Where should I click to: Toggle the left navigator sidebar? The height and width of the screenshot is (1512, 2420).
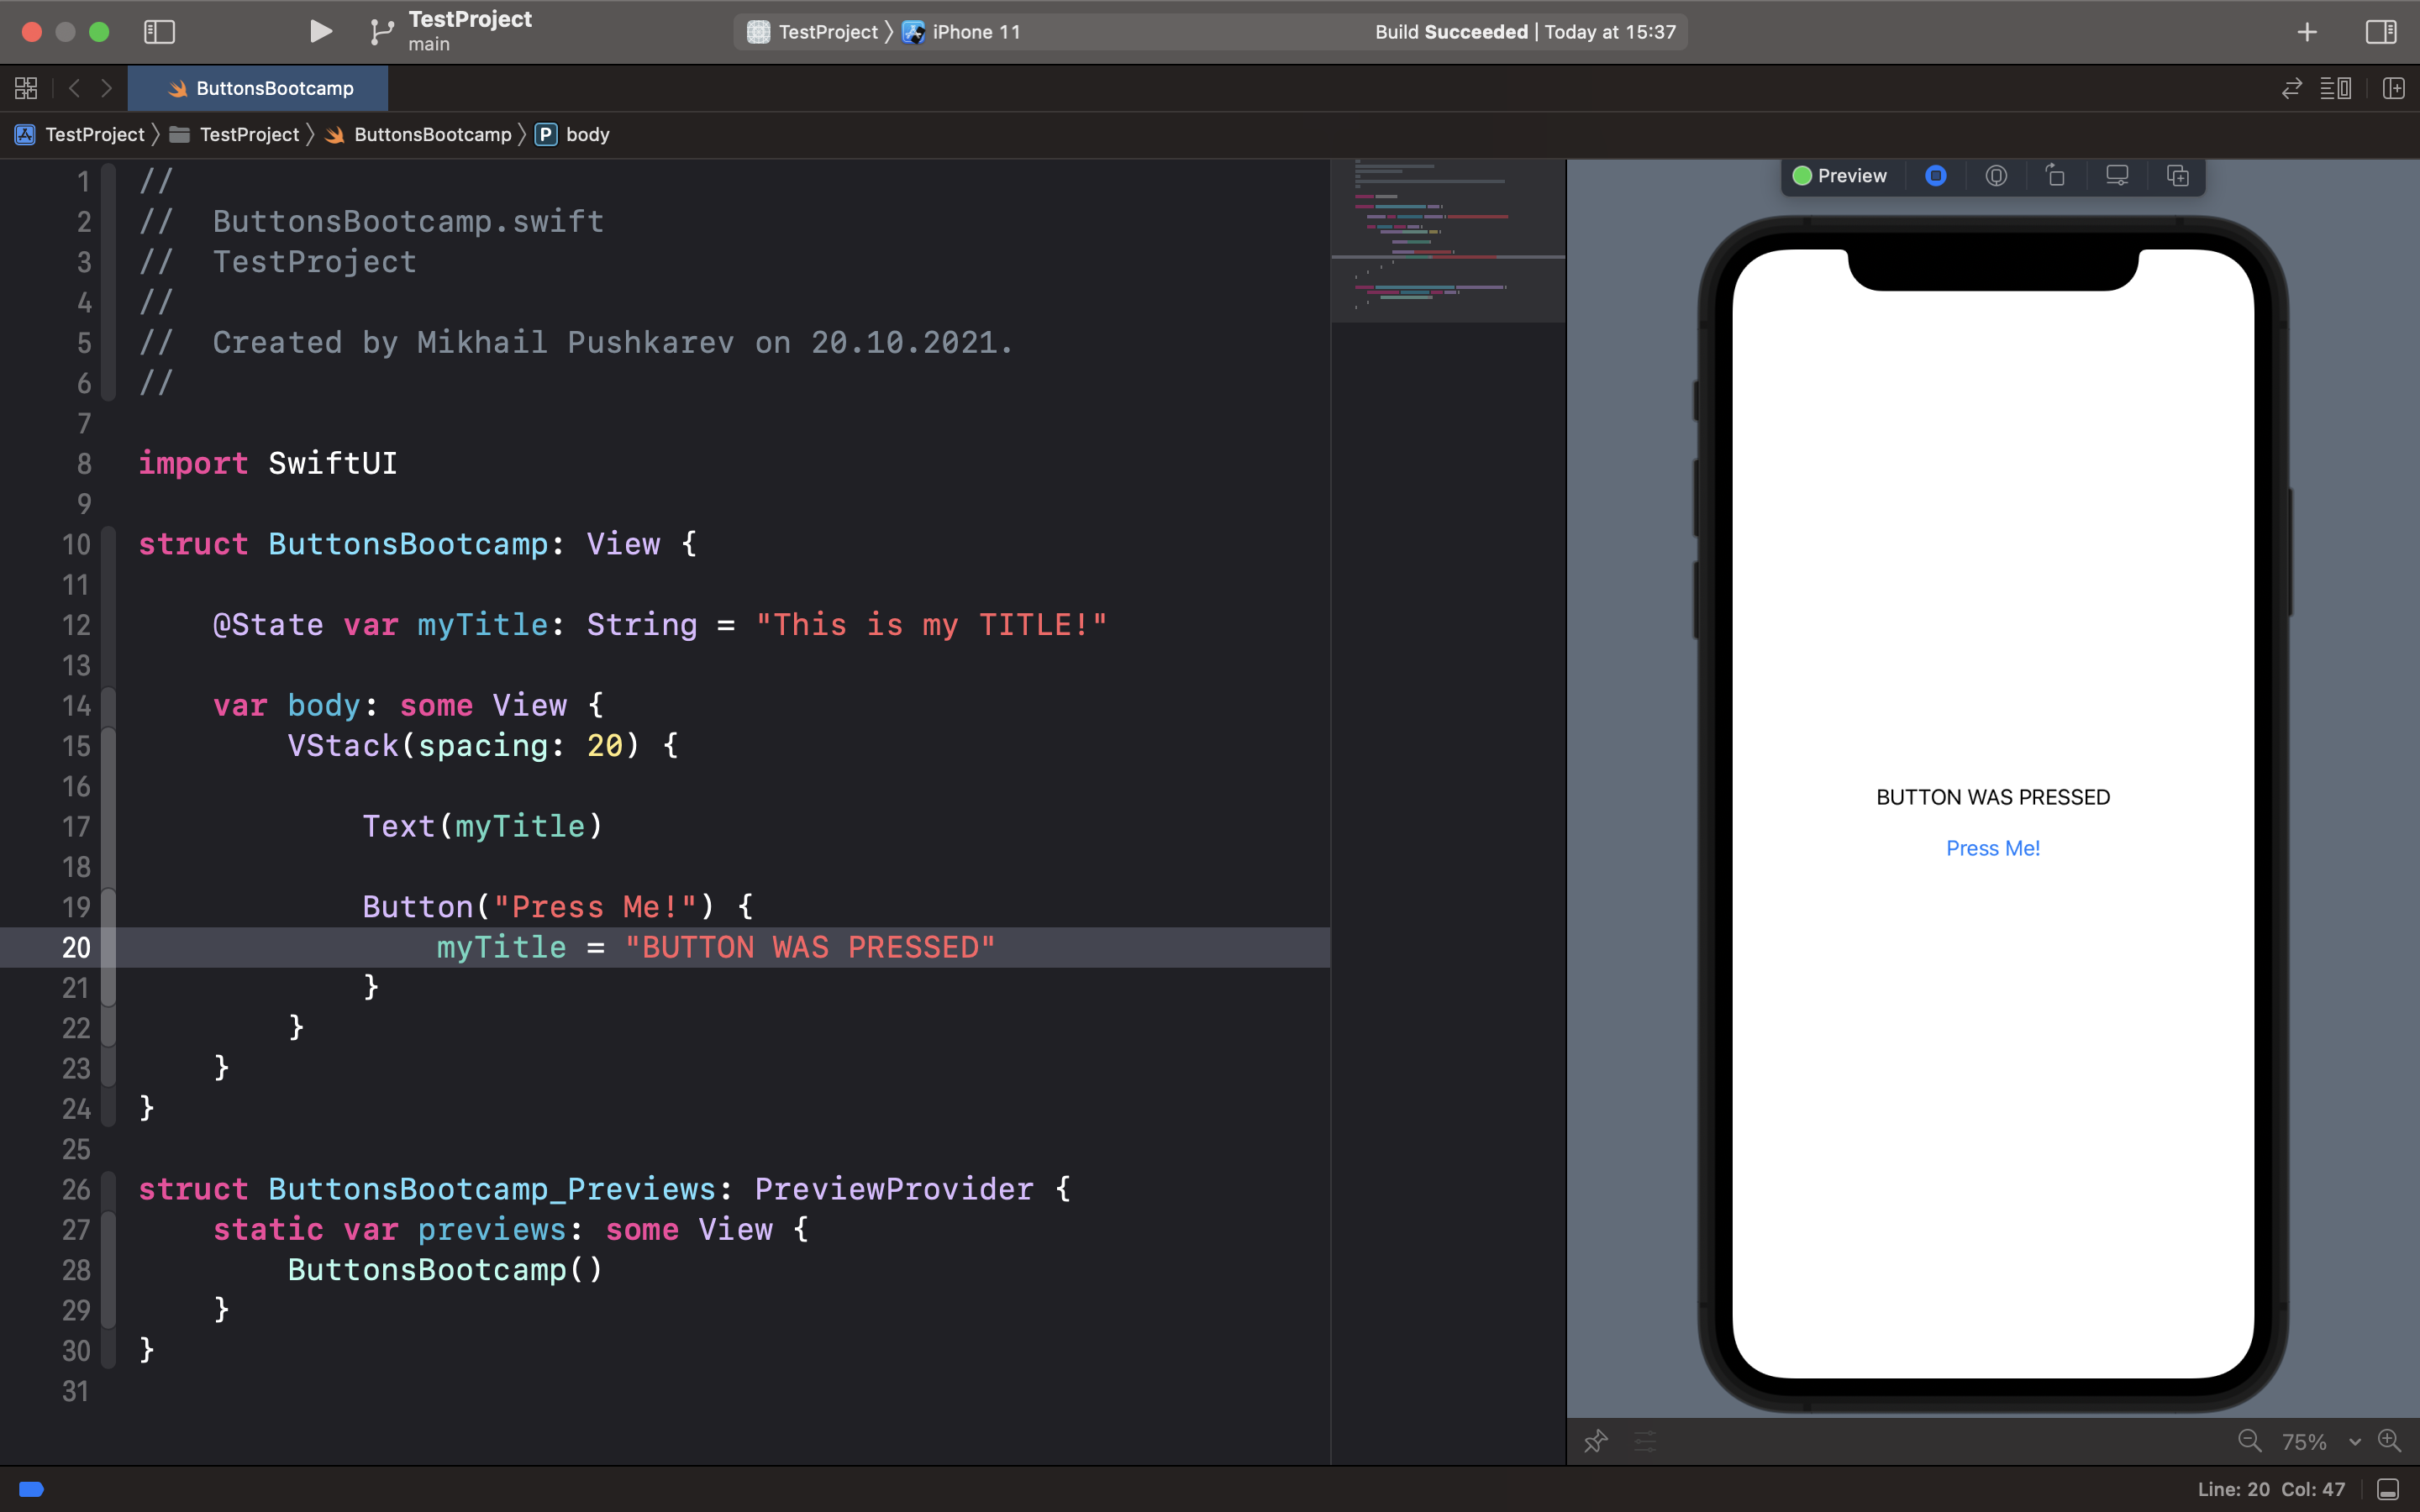pos(159,32)
